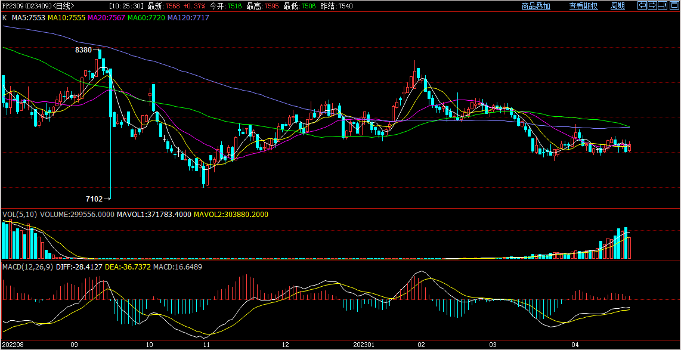Click the 昨结:7540 previous settlement value
This screenshot has width=681, height=350.
coord(336,6)
